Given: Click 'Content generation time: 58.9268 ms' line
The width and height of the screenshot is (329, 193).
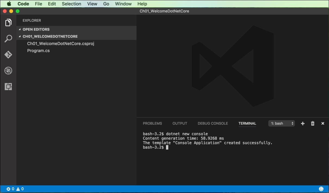Looking at the screenshot, I should point(183,138).
